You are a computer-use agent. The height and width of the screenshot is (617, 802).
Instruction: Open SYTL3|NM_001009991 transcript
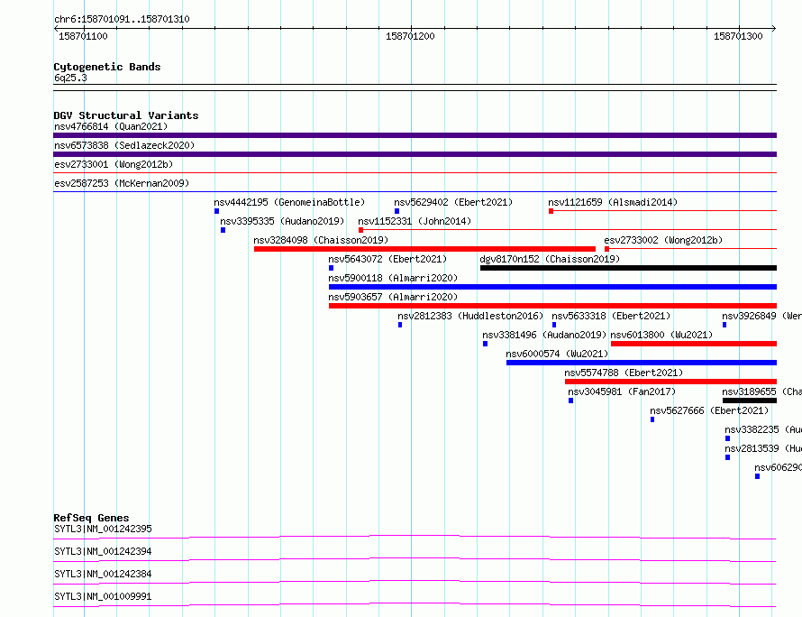(x=103, y=596)
